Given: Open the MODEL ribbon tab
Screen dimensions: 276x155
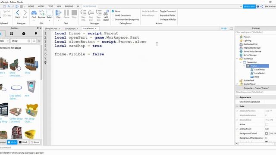Looking at the screenshot, I should (x=41, y=6).
